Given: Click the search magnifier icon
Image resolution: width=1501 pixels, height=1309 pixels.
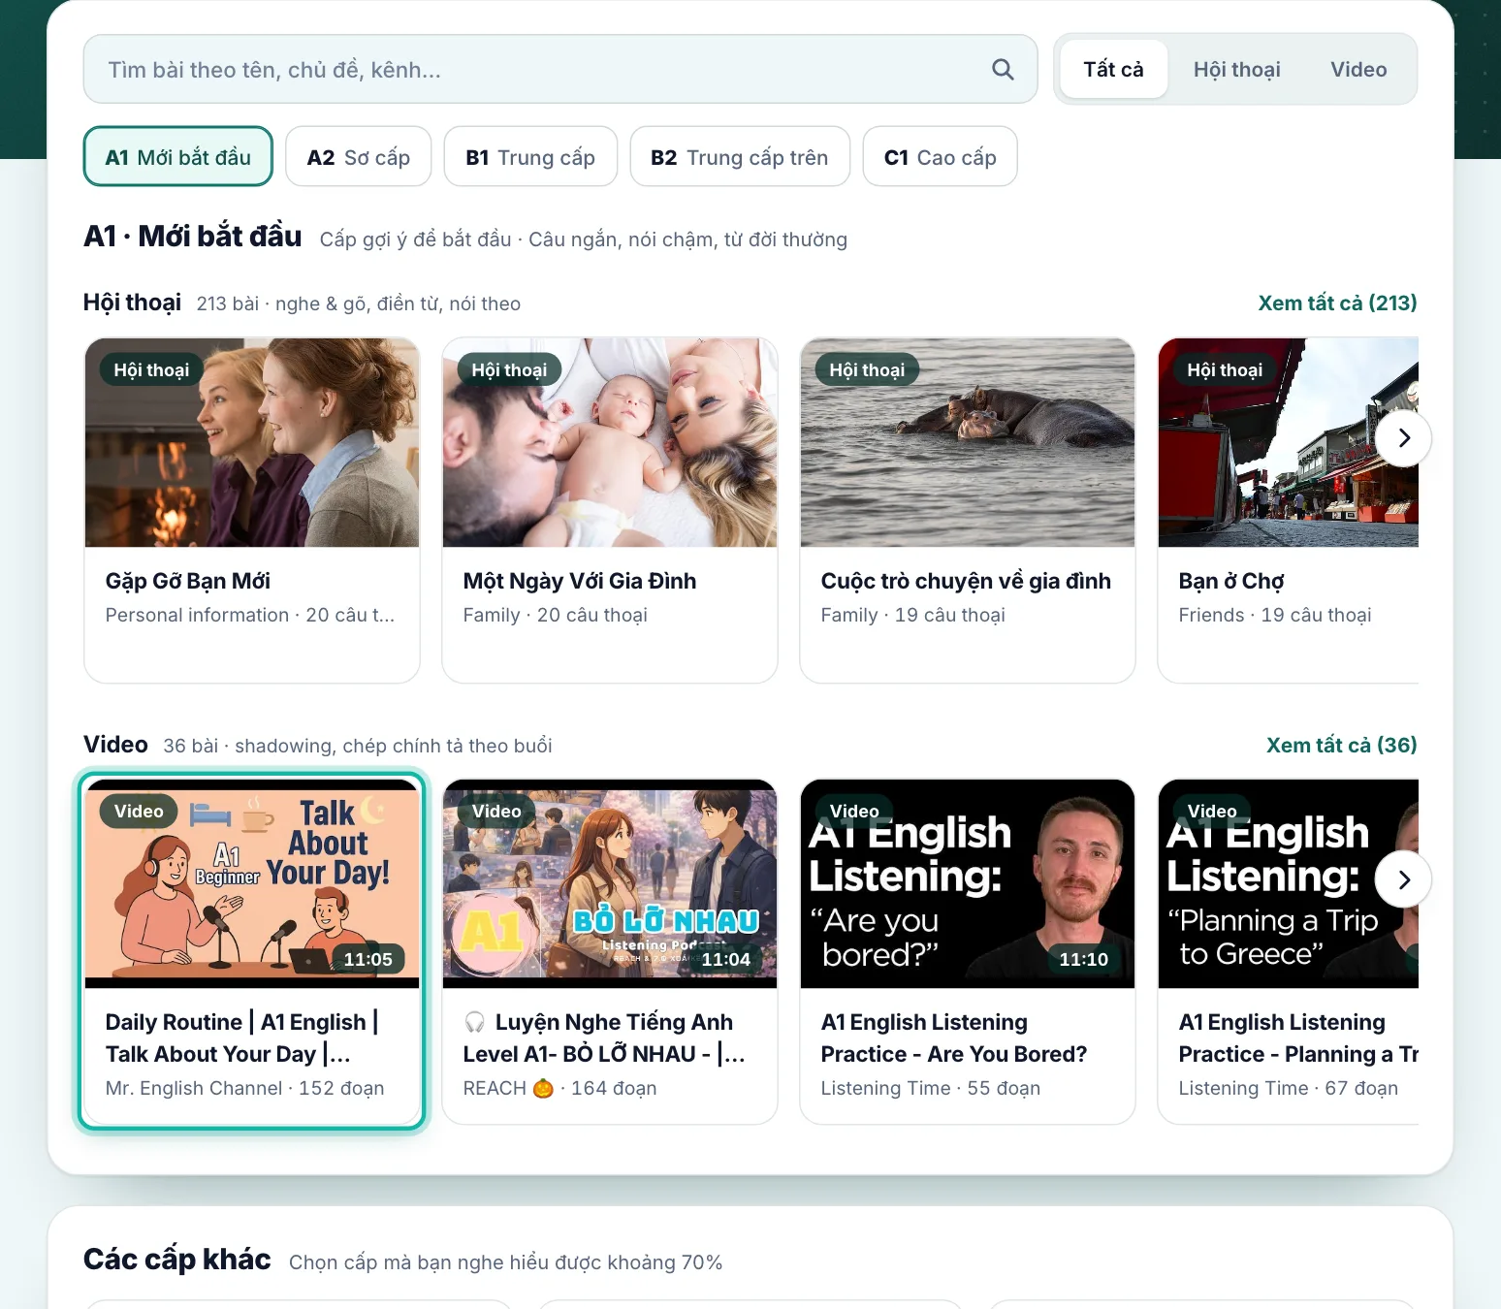Looking at the screenshot, I should coord(1003,69).
